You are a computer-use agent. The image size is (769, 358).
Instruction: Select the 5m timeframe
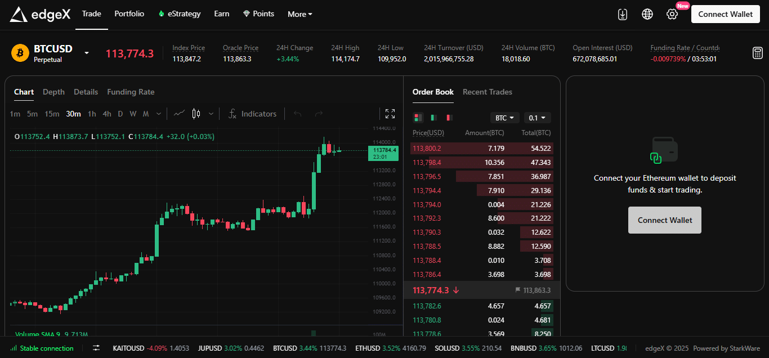[32, 114]
